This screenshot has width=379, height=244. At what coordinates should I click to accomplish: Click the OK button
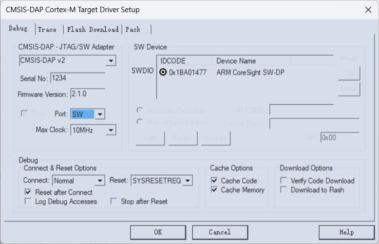point(158,232)
